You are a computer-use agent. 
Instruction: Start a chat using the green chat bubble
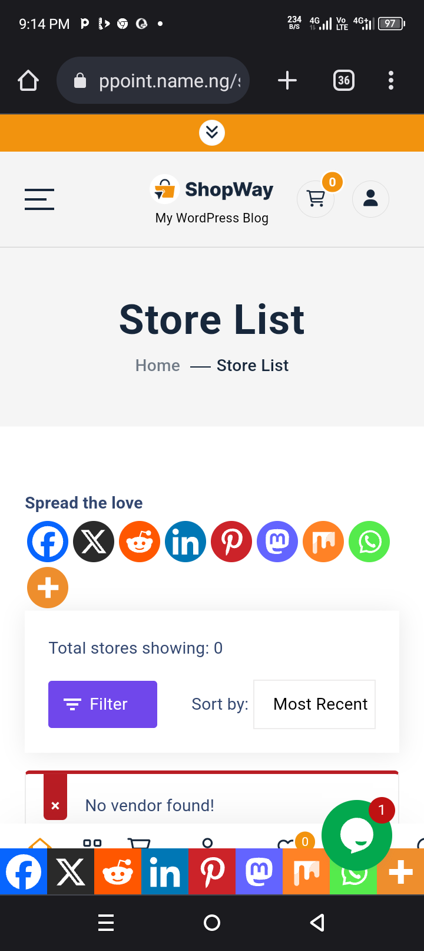[x=356, y=835]
